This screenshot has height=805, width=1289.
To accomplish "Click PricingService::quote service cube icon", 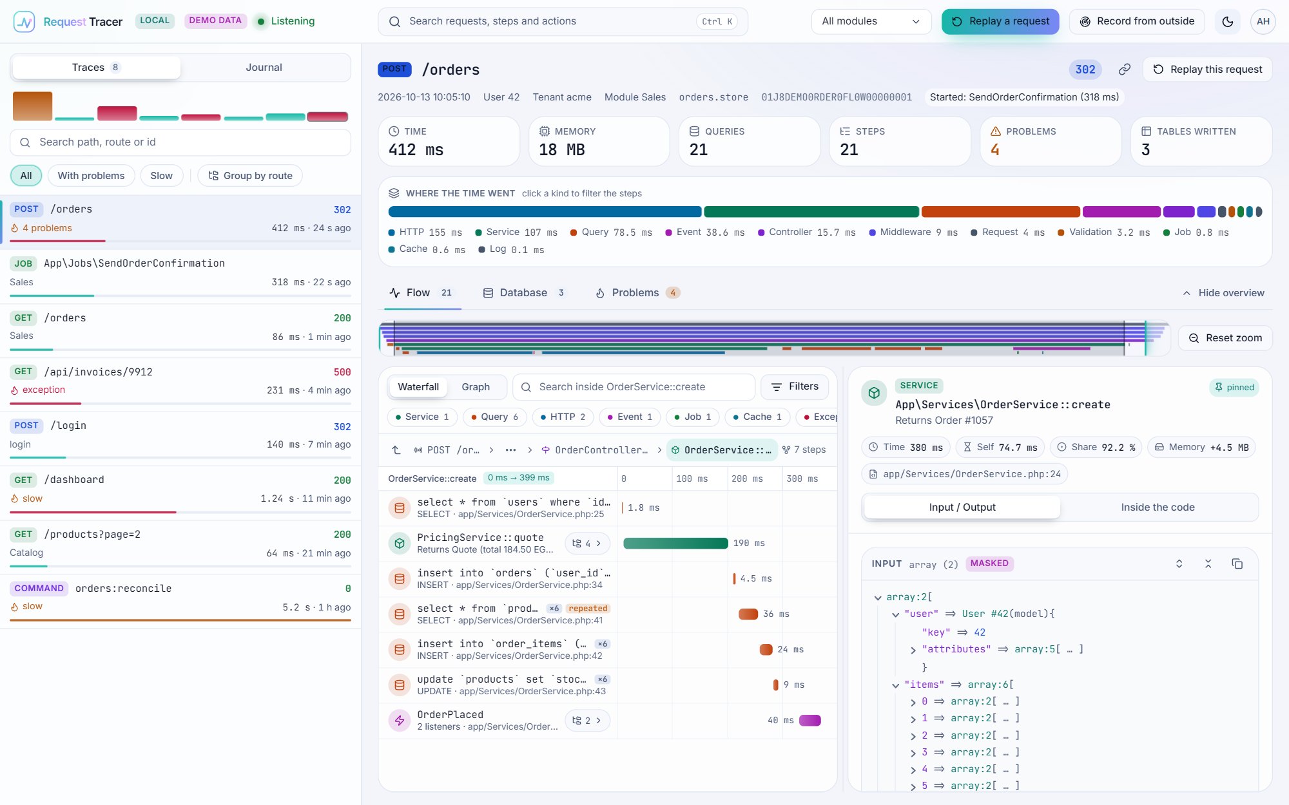I will 400,544.
